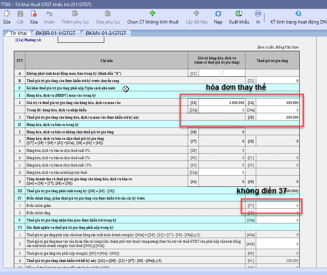Click field [28] value cell
The height and width of the screenshot is (275, 327).
[x=278, y=141]
